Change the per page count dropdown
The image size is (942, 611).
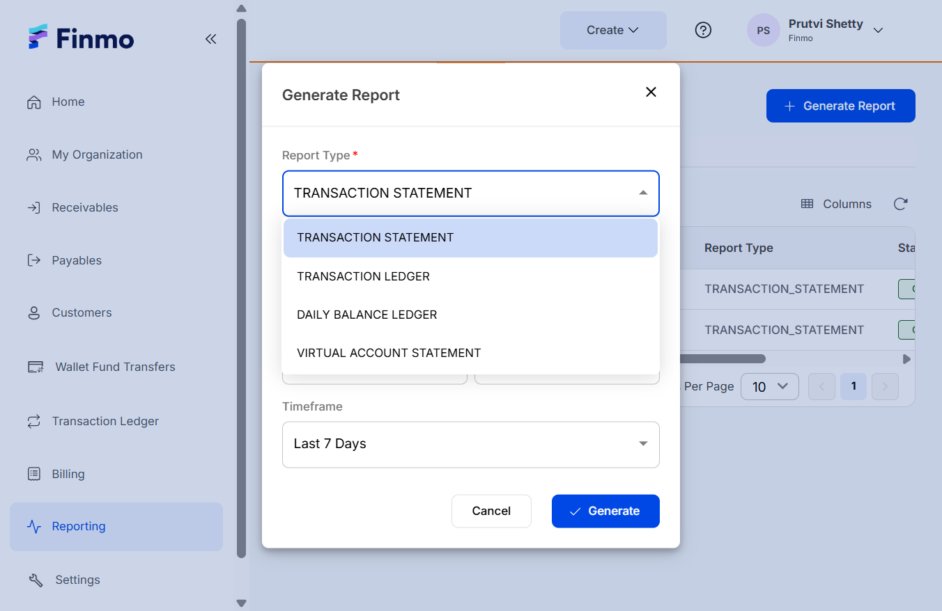[x=769, y=386]
